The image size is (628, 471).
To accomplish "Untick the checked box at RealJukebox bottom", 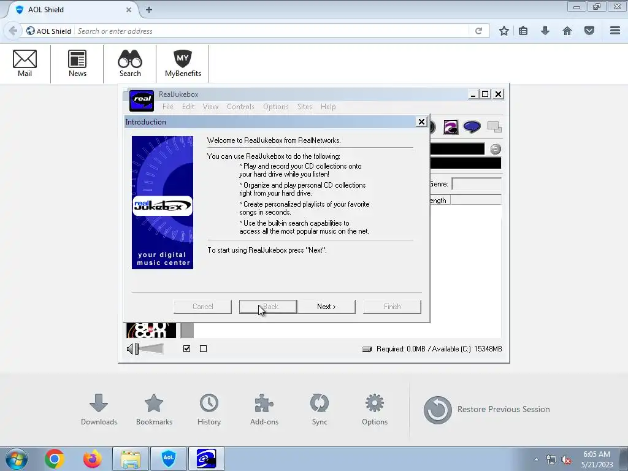I will (186, 349).
